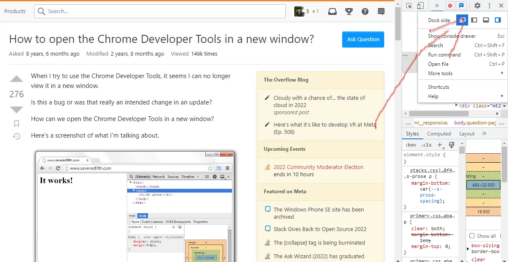The width and height of the screenshot is (508, 262).
Task: Open the blue issues counter icon
Action: point(461,6)
